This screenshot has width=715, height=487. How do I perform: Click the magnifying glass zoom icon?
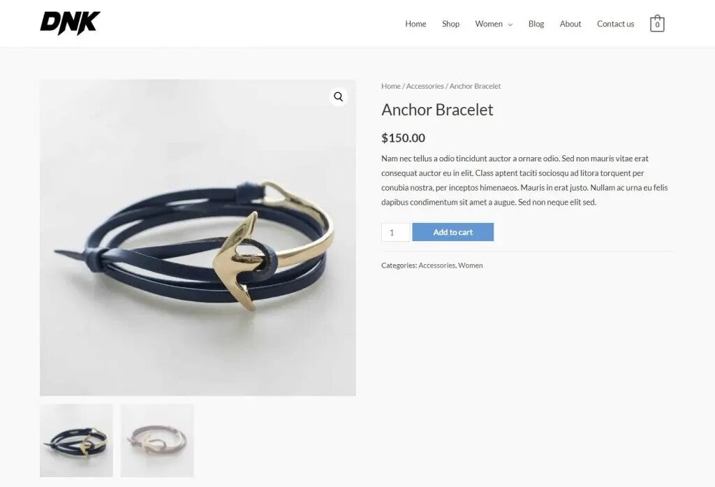[339, 96]
